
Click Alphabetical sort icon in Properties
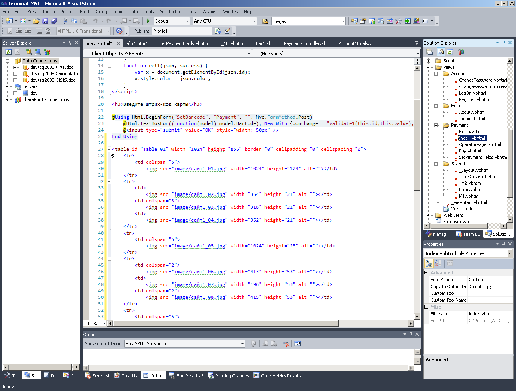(438, 263)
